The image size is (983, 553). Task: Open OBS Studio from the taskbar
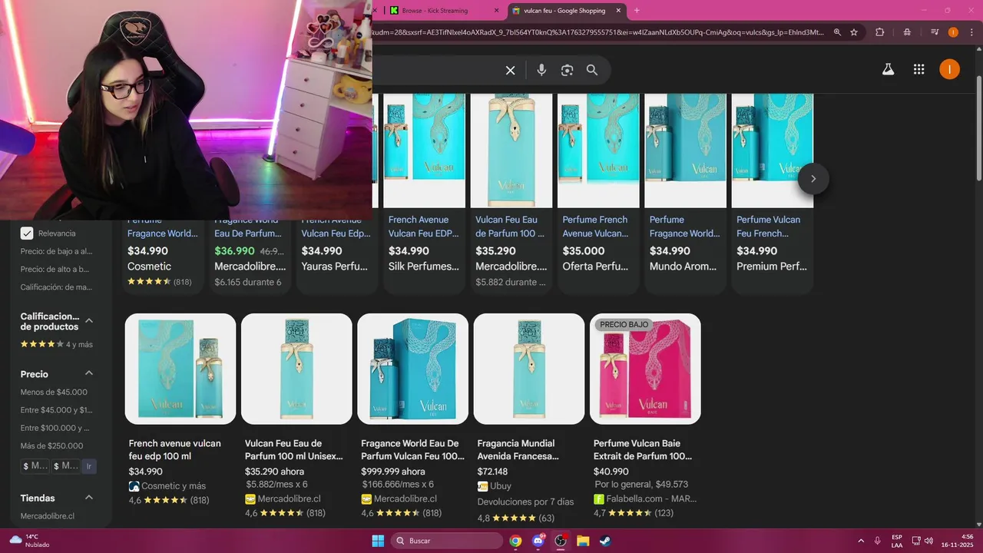click(x=561, y=541)
